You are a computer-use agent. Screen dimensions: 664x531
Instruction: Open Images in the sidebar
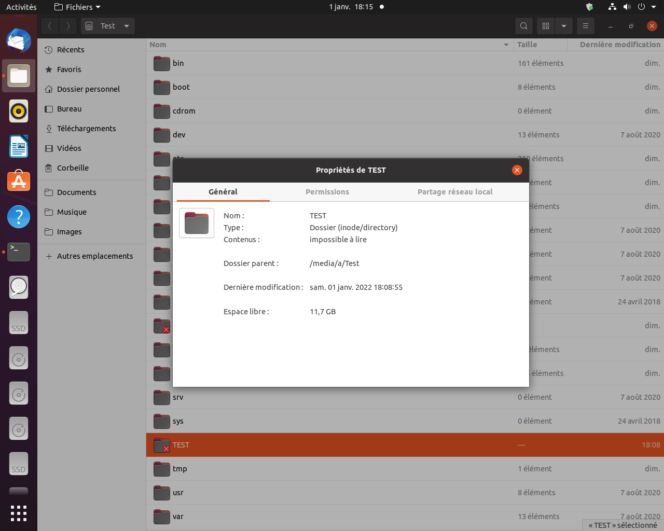(x=92, y=232)
